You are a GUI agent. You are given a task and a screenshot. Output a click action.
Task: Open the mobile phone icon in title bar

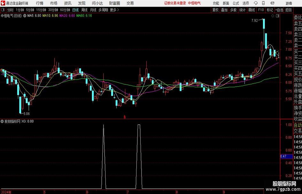tap(263, 3)
